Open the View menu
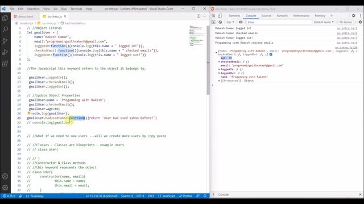364x204 pixels. 47,9
